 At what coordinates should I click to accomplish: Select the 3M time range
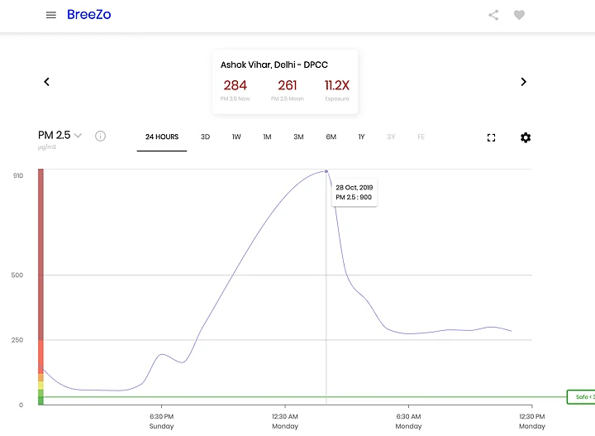pyautogui.click(x=298, y=137)
